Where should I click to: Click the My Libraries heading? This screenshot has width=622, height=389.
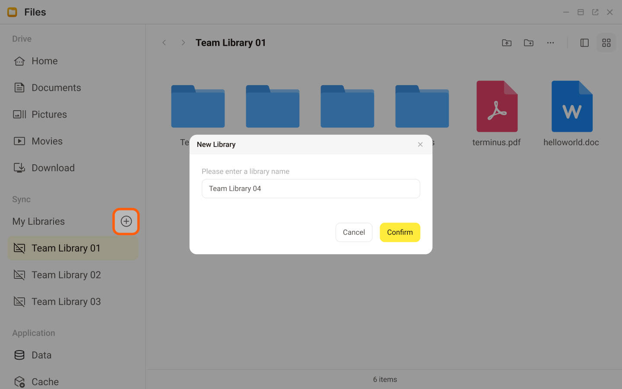click(38, 221)
